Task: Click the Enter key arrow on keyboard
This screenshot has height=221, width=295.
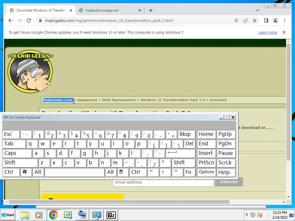Action: (x=181, y=154)
